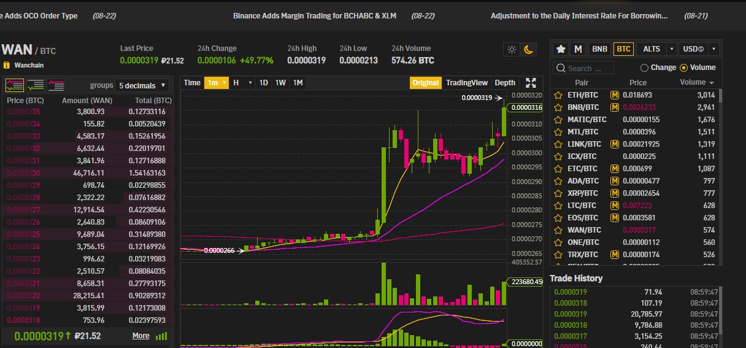Set chart interval to 1W
The image size is (746, 348).
coord(280,83)
